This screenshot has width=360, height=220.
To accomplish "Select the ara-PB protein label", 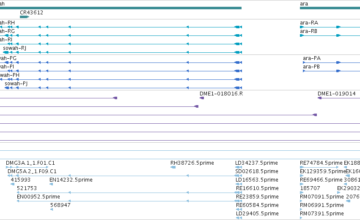I will pos(311,67).
